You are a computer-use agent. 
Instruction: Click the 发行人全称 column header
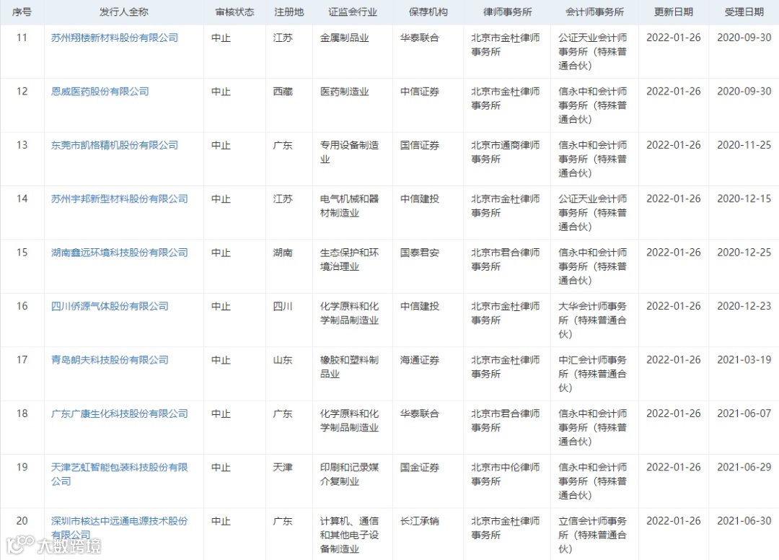124,12
